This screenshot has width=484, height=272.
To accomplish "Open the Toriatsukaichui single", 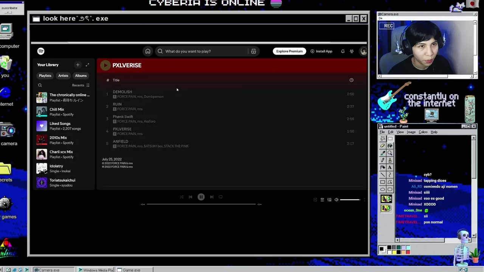I will (64, 182).
